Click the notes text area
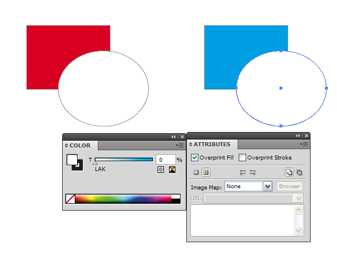Viewport: 337px width, 268px height. pyautogui.click(x=242, y=220)
